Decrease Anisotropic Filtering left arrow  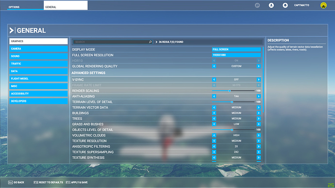pos(214,146)
